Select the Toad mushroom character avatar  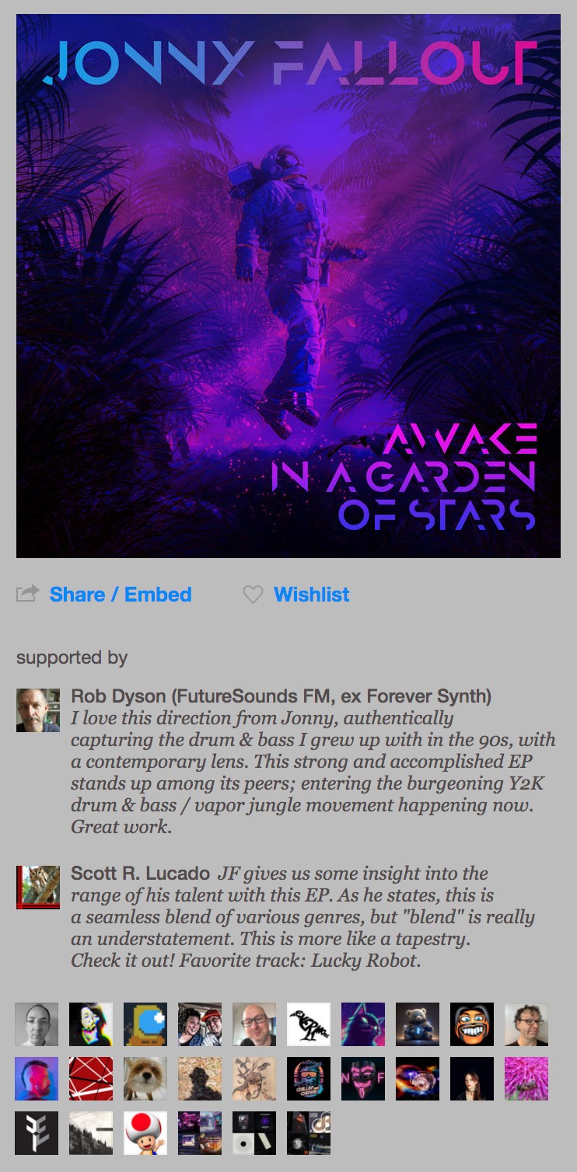[145, 1133]
